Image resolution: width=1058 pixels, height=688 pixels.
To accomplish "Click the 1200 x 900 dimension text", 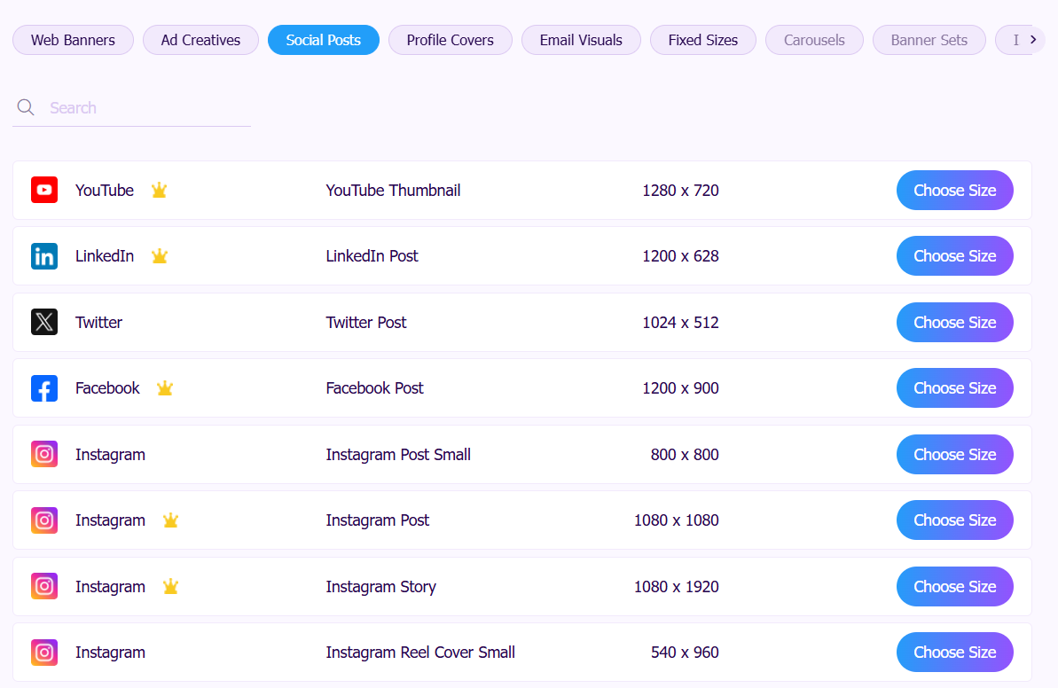I will (680, 388).
